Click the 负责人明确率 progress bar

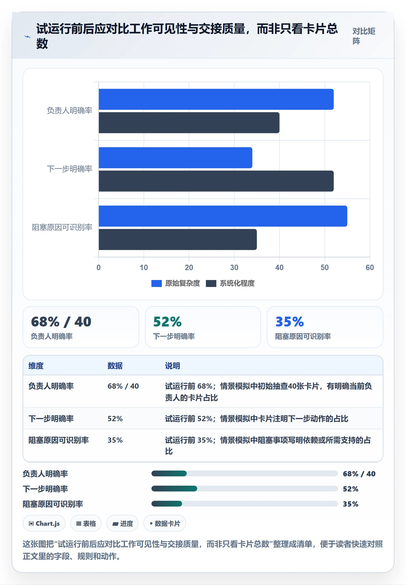coord(245,473)
